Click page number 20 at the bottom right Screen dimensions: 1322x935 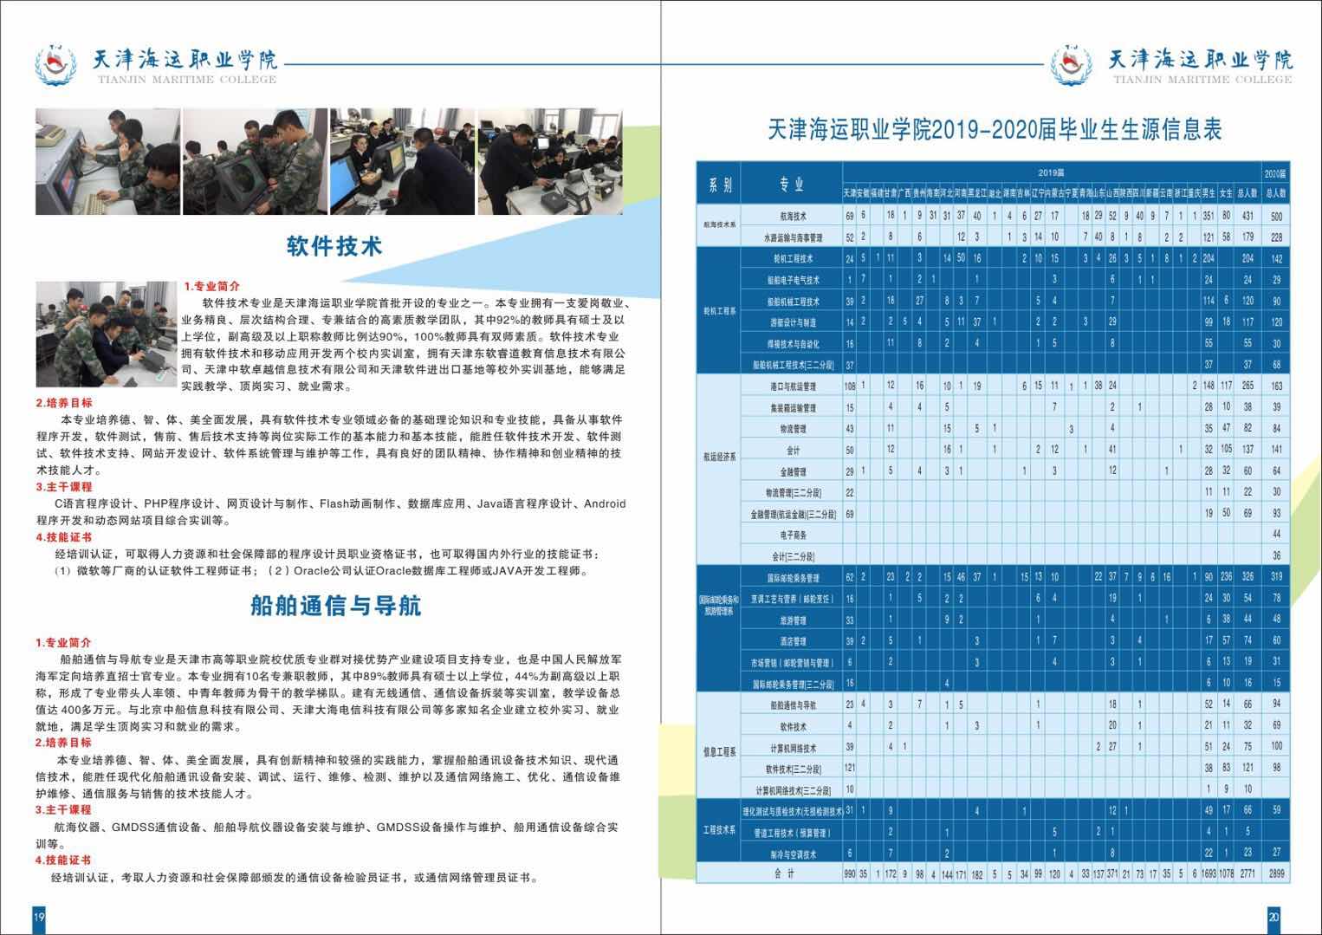click(1273, 917)
